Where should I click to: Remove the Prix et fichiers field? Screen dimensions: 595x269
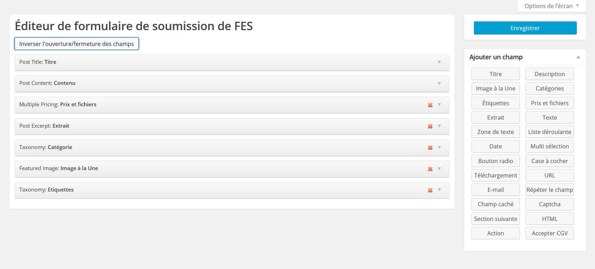click(x=430, y=105)
